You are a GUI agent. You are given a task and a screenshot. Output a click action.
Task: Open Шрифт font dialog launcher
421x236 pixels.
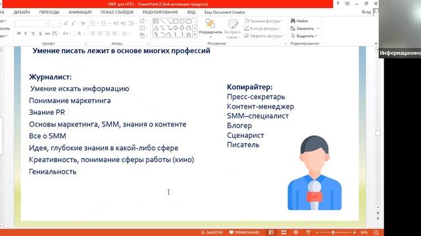[86, 43]
